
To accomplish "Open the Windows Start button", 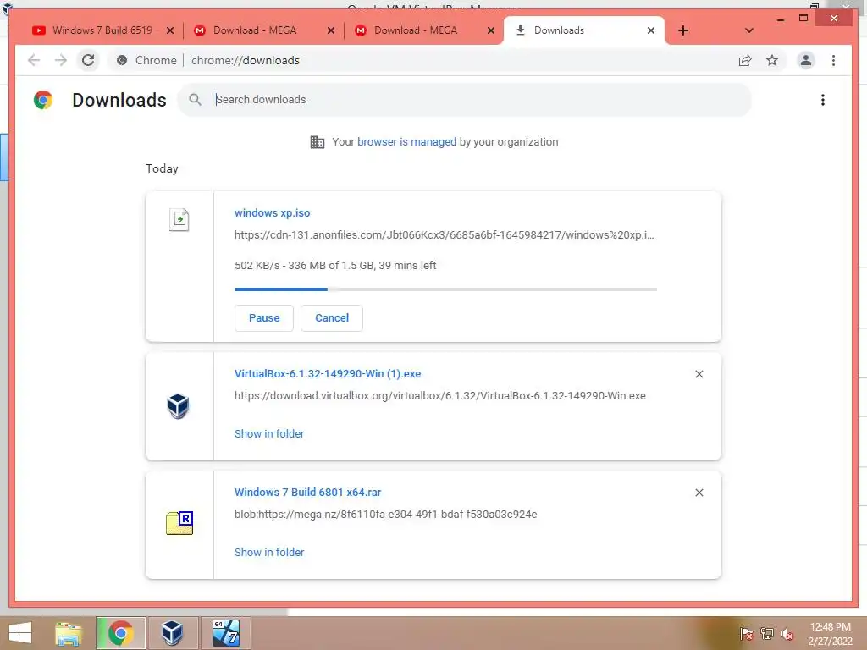I will [20, 632].
